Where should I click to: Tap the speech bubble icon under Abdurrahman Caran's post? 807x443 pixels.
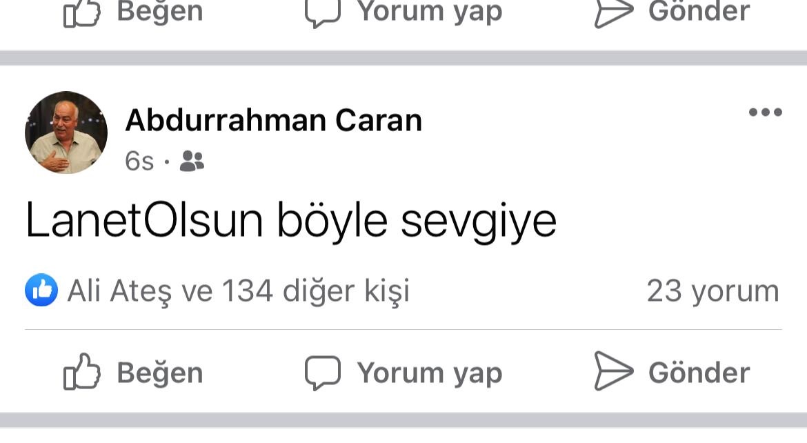pos(323,373)
